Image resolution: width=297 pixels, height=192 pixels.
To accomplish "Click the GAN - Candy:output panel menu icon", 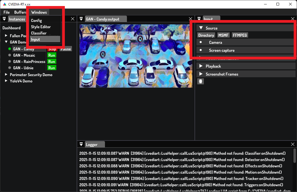I will pyautogui.click(x=81, y=19).
